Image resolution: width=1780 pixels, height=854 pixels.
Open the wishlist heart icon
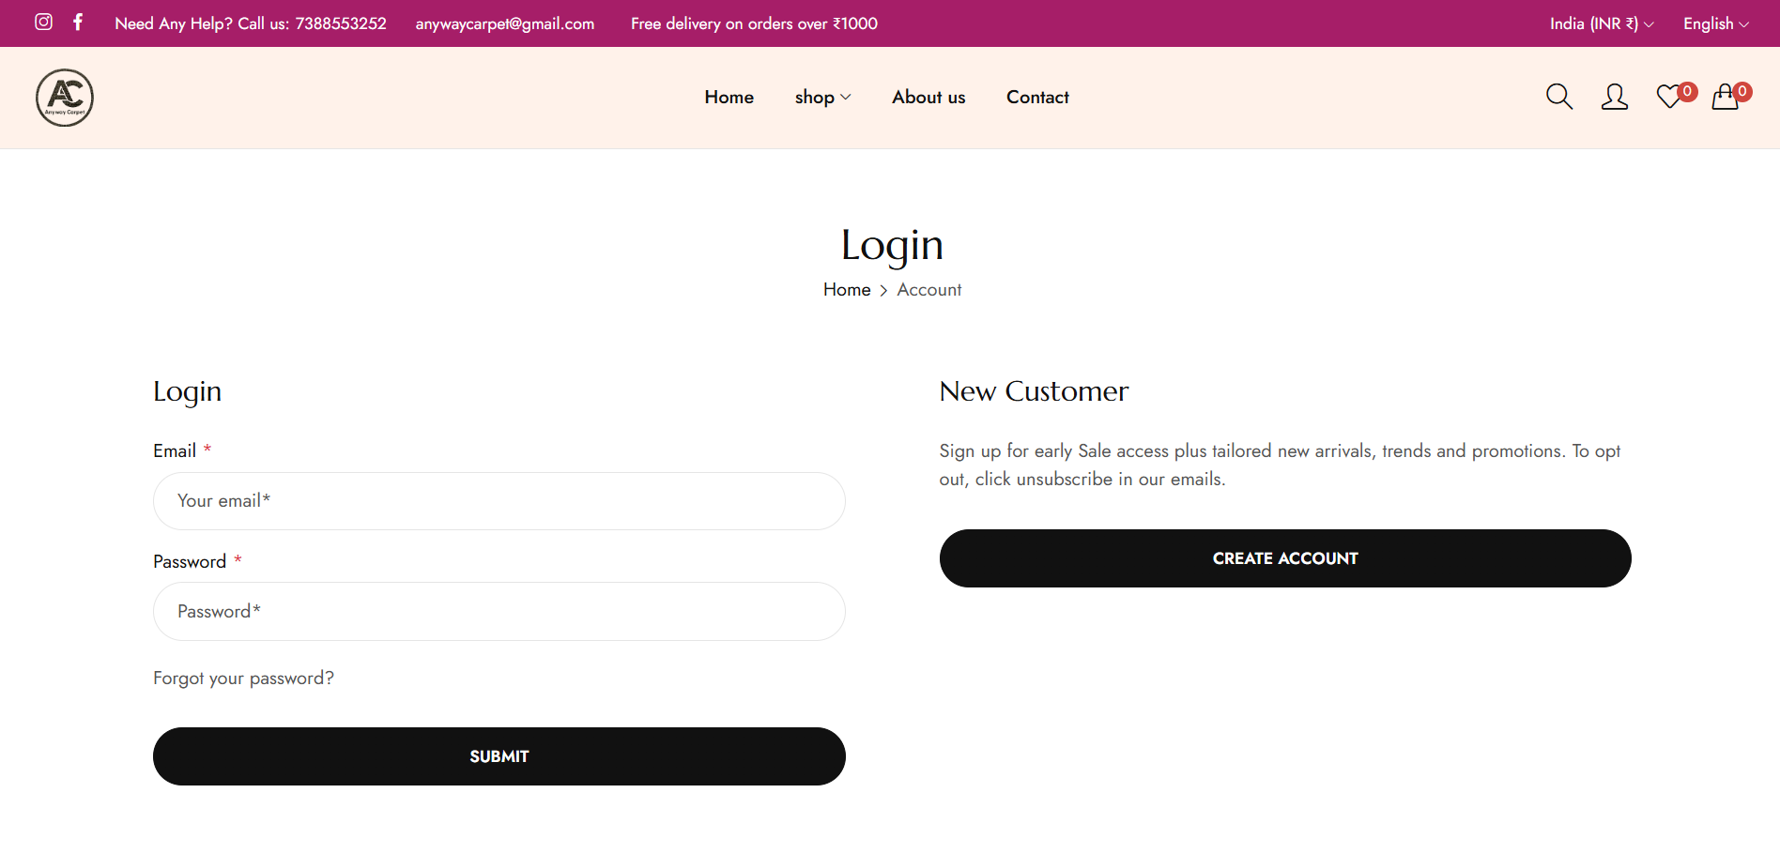pyautogui.click(x=1669, y=97)
